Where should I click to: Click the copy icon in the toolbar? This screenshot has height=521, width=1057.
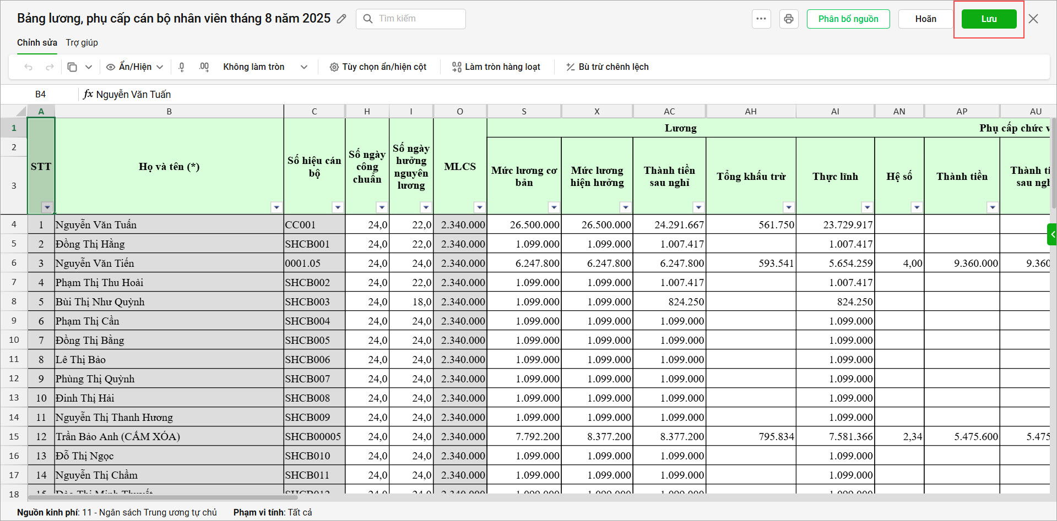click(72, 67)
